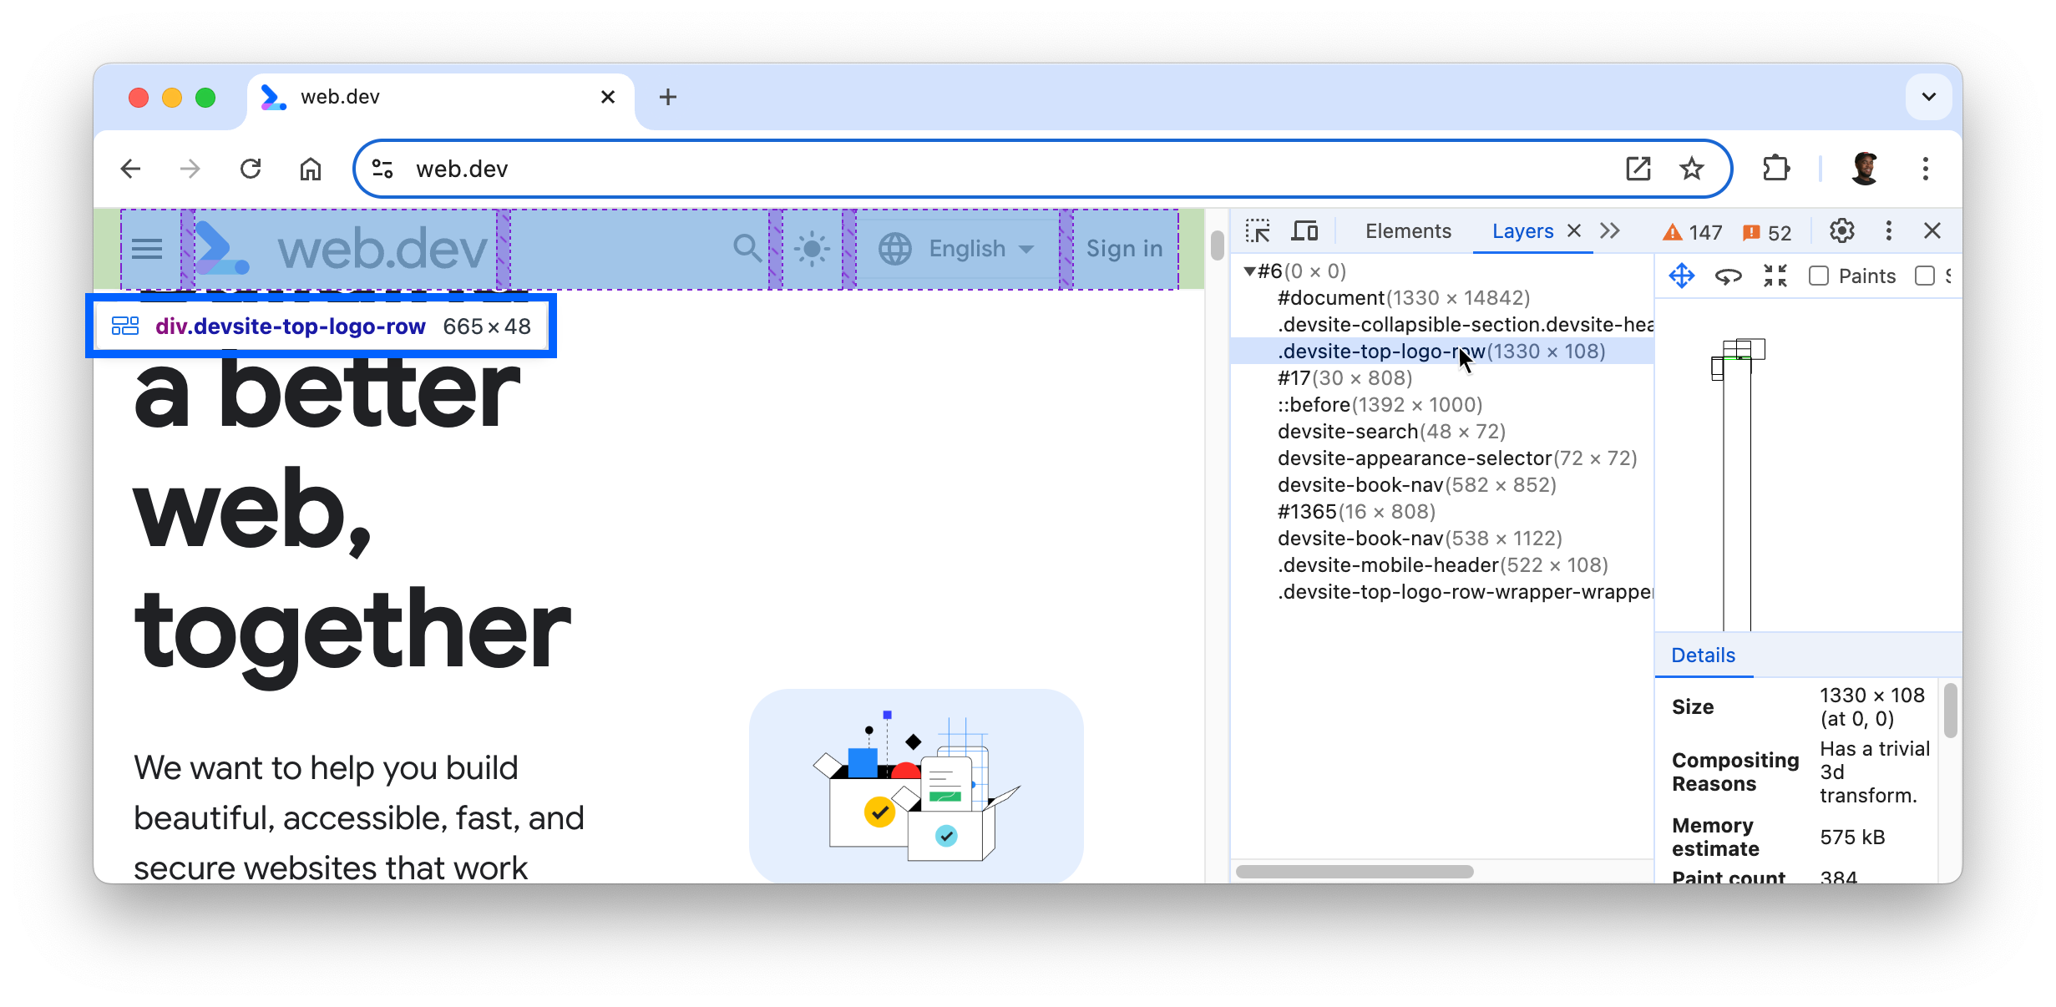
Task: Click the page reload icon
Action: coord(251,168)
